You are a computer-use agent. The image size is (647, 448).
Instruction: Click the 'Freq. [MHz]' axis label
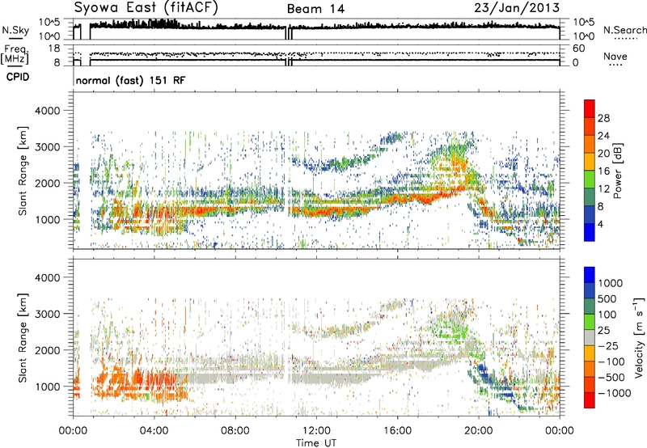coord(15,55)
